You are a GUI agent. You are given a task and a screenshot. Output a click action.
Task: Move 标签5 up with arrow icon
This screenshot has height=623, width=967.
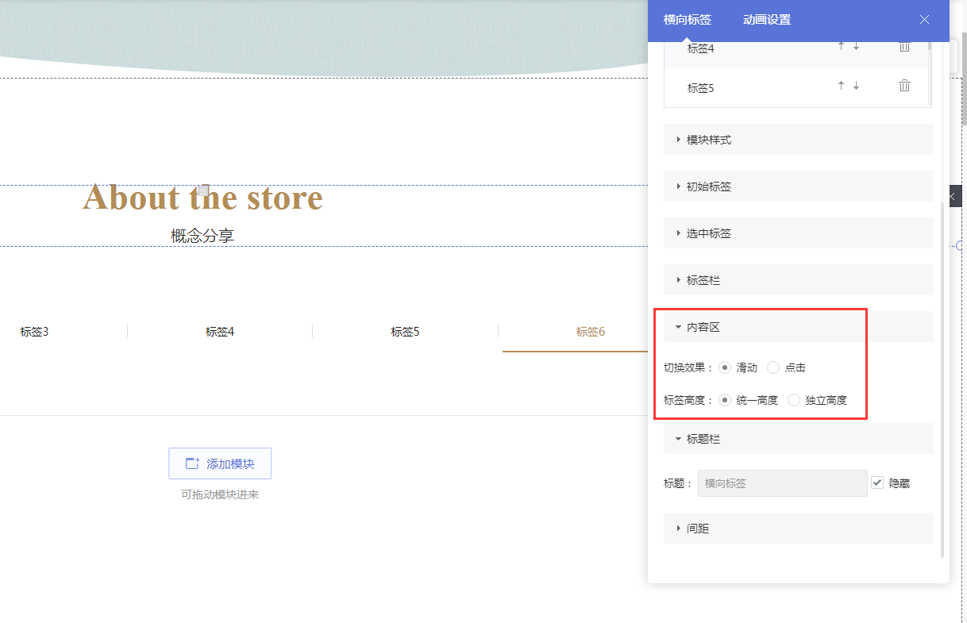(842, 86)
